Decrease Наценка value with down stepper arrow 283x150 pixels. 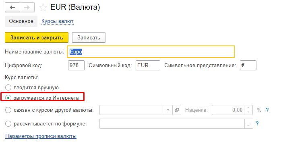[248, 112]
